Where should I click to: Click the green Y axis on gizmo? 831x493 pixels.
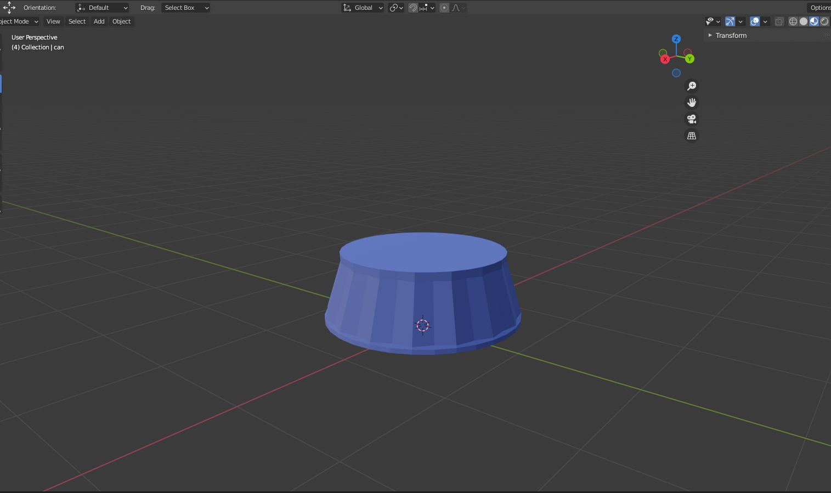point(689,59)
